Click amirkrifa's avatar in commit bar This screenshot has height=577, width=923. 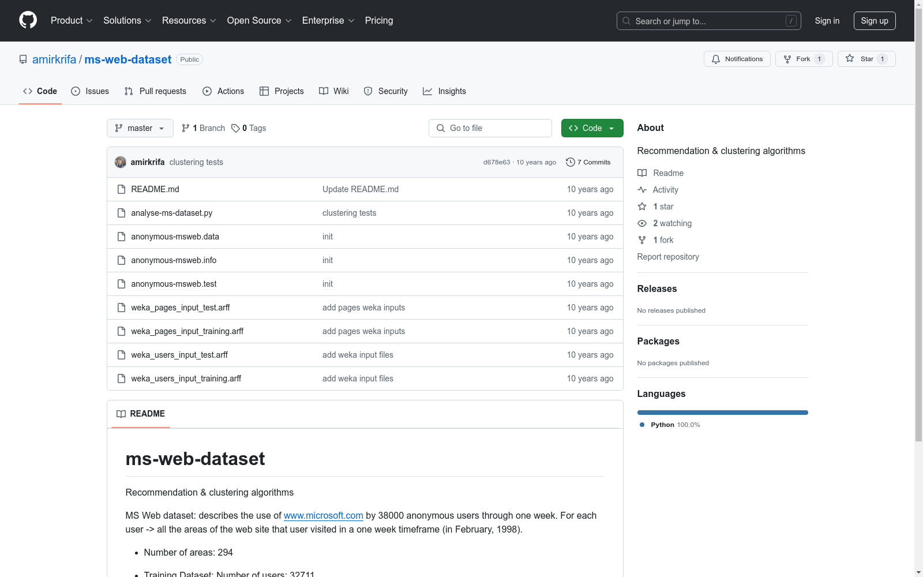[121, 162]
